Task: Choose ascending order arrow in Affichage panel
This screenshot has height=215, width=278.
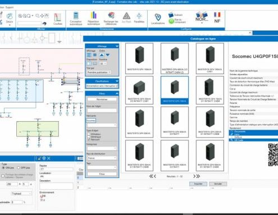Action: point(102,55)
